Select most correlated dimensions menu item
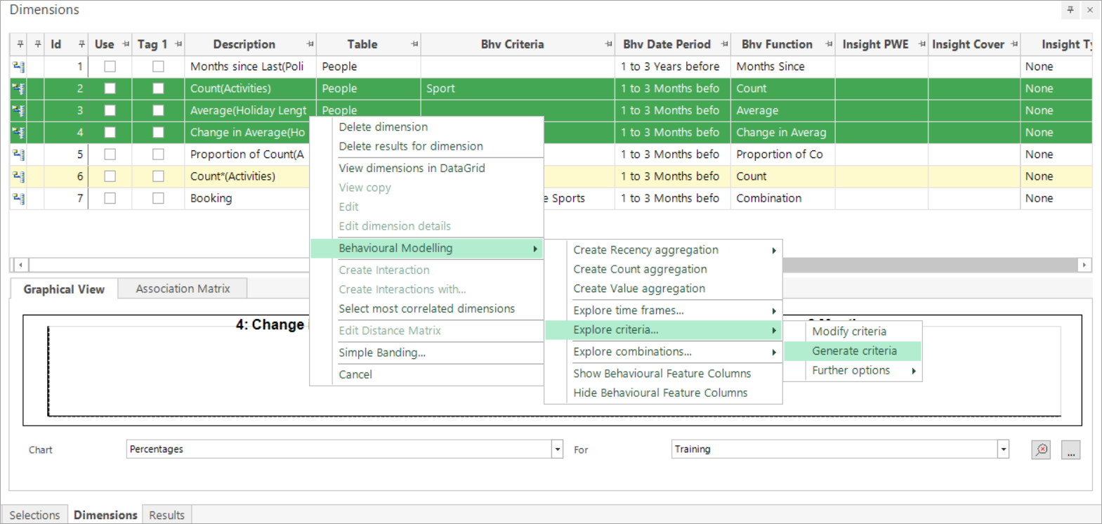The width and height of the screenshot is (1102, 524). [426, 309]
